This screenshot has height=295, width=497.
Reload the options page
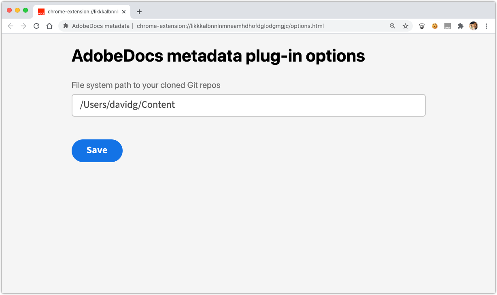click(36, 26)
